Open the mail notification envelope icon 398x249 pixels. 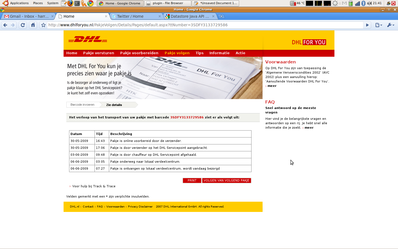click(344, 3)
